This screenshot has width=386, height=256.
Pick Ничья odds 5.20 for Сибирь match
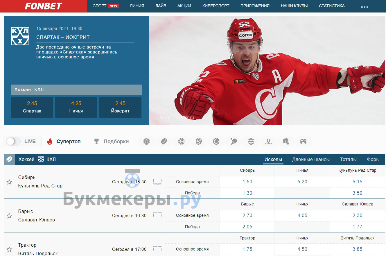coord(302,182)
